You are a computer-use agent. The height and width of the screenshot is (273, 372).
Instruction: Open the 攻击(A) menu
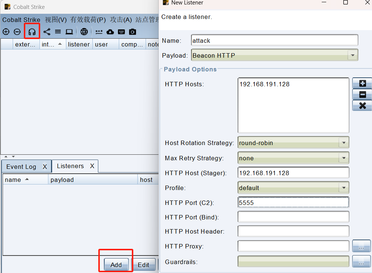click(121, 20)
